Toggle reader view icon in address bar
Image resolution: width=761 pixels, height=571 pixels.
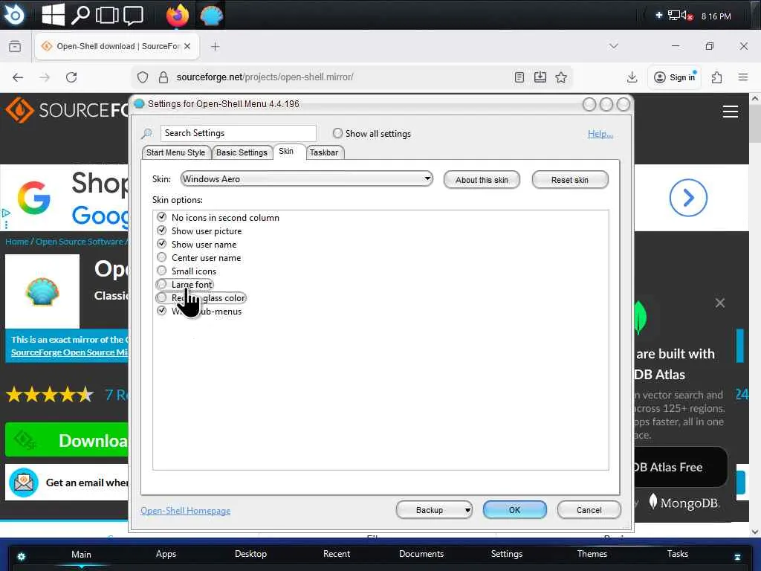click(x=519, y=77)
